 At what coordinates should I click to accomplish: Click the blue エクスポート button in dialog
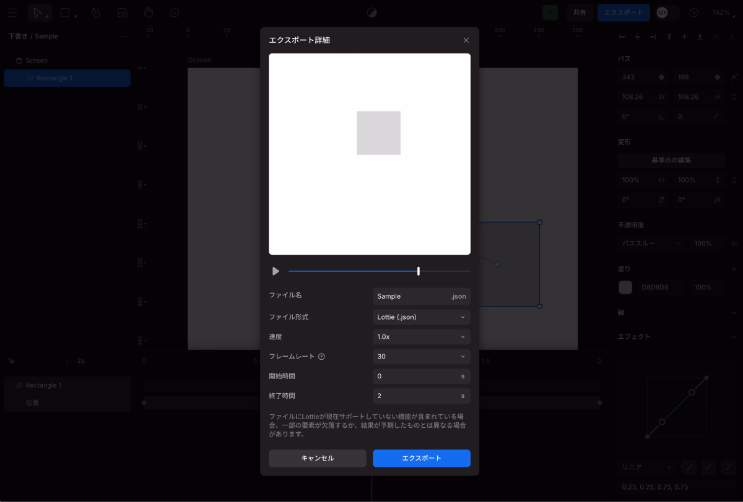[x=421, y=458]
